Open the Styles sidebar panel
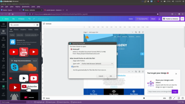Viewport: 185px width, 104px height. coord(3,60)
